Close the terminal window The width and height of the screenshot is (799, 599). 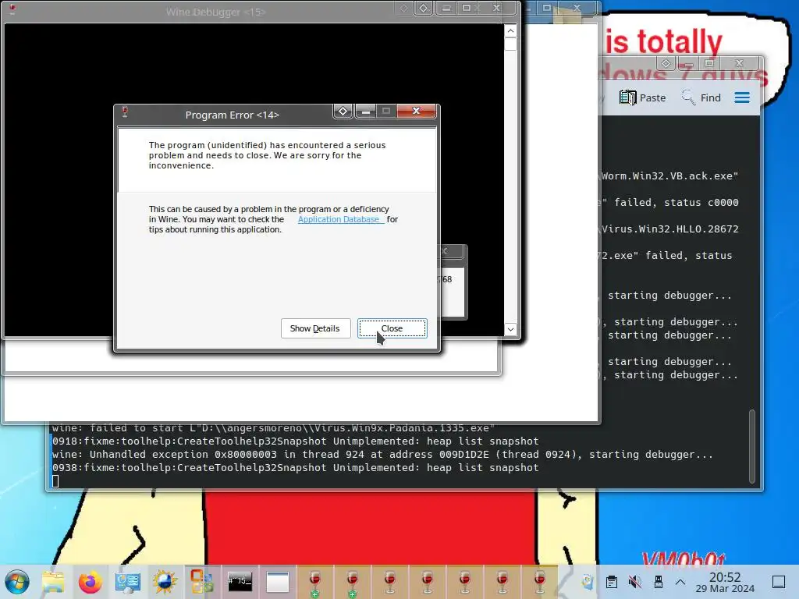tap(740, 64)
